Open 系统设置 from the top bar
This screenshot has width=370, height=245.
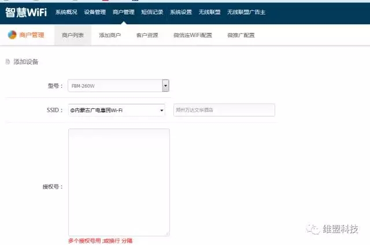181,12
